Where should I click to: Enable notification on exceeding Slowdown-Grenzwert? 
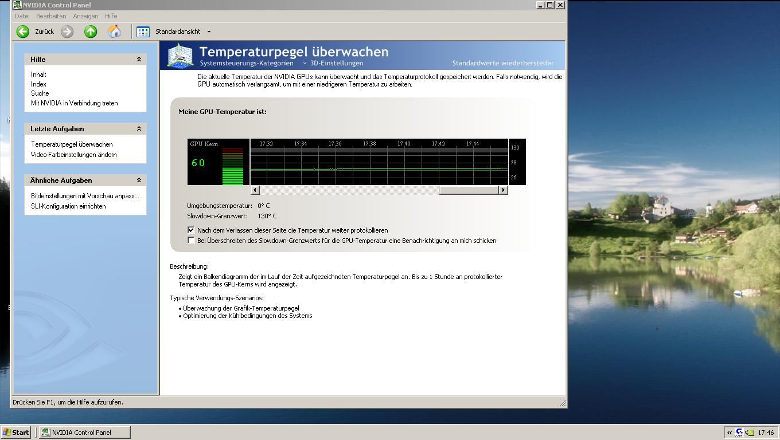pos(191,240)
